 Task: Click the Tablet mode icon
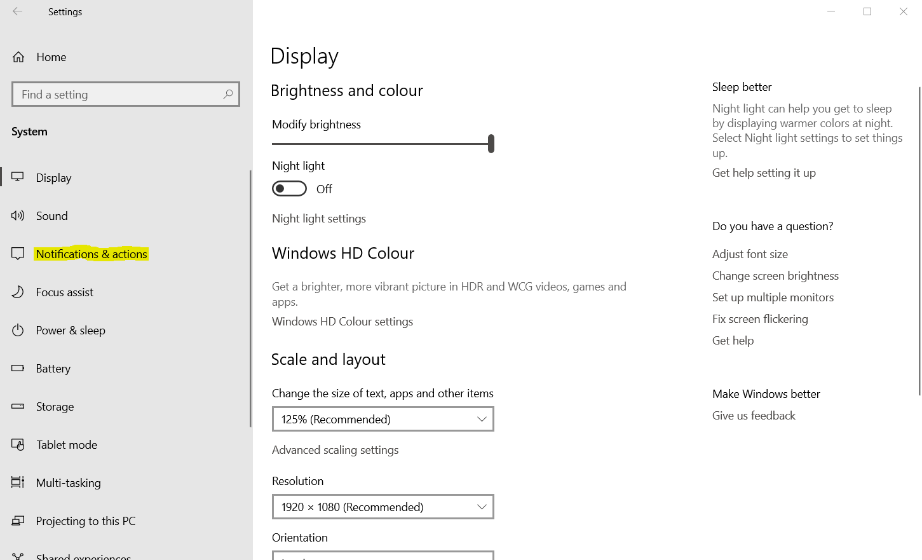click(18, 444)
